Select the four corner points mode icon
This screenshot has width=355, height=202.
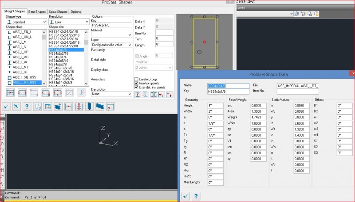[x=46, y=93]
